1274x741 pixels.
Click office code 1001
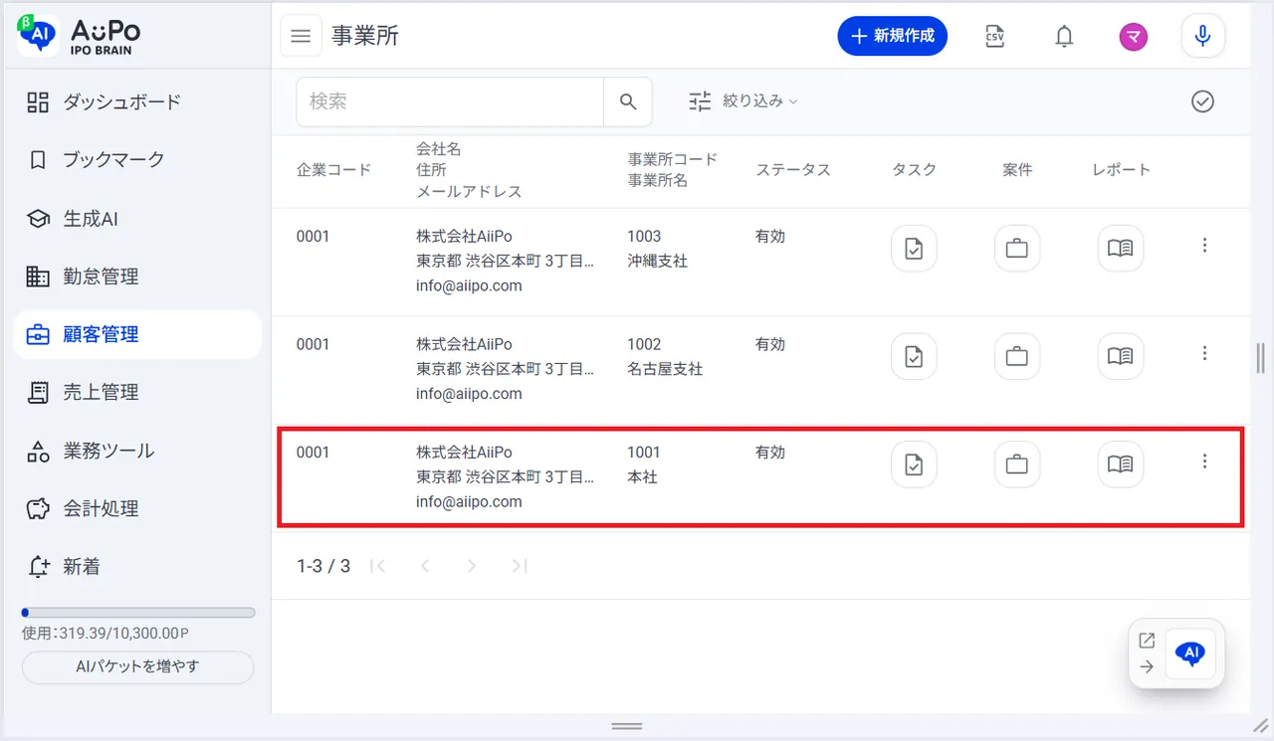point(644,453)
